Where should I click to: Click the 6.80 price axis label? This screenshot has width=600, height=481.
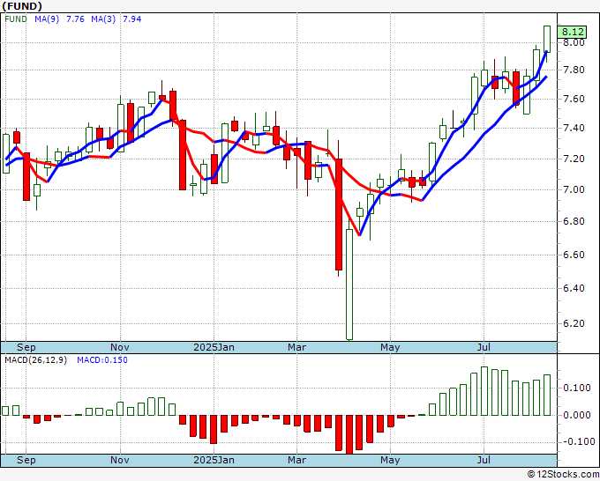[574, 222]
